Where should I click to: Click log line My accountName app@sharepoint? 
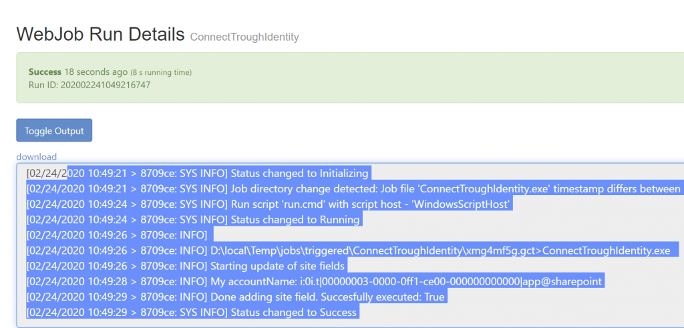[x=314, y=282]
